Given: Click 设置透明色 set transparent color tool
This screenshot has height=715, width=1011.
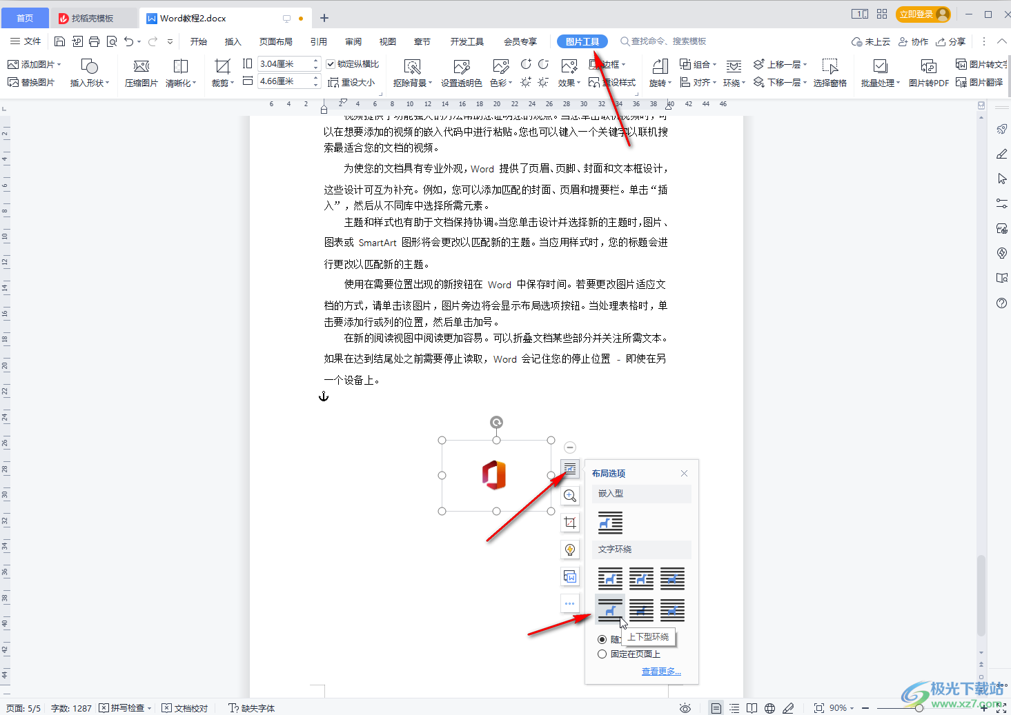Looking at the screenshot, I should pos(461,73).
